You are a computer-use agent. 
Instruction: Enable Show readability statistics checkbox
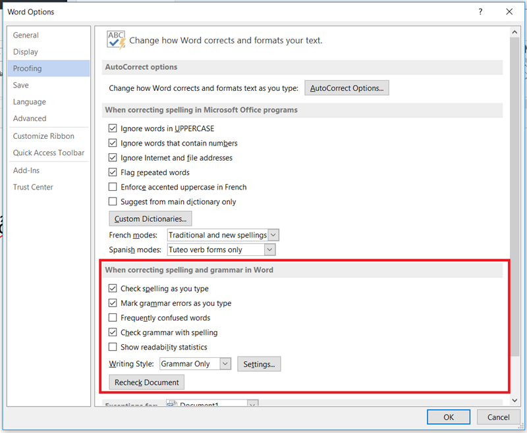pos(113,347)
